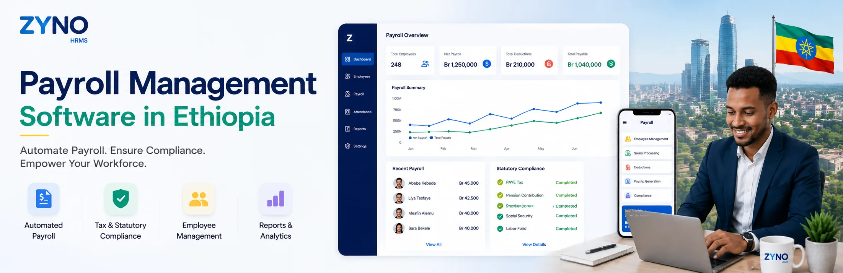Click the 248 Total Employees value
Image resolution: width=843 pixels, height=273 pixels.
(396, 65)
